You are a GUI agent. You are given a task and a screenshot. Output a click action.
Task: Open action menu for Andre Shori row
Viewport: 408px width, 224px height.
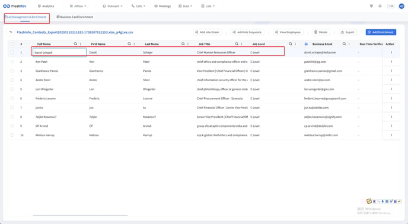pos(391,80)
